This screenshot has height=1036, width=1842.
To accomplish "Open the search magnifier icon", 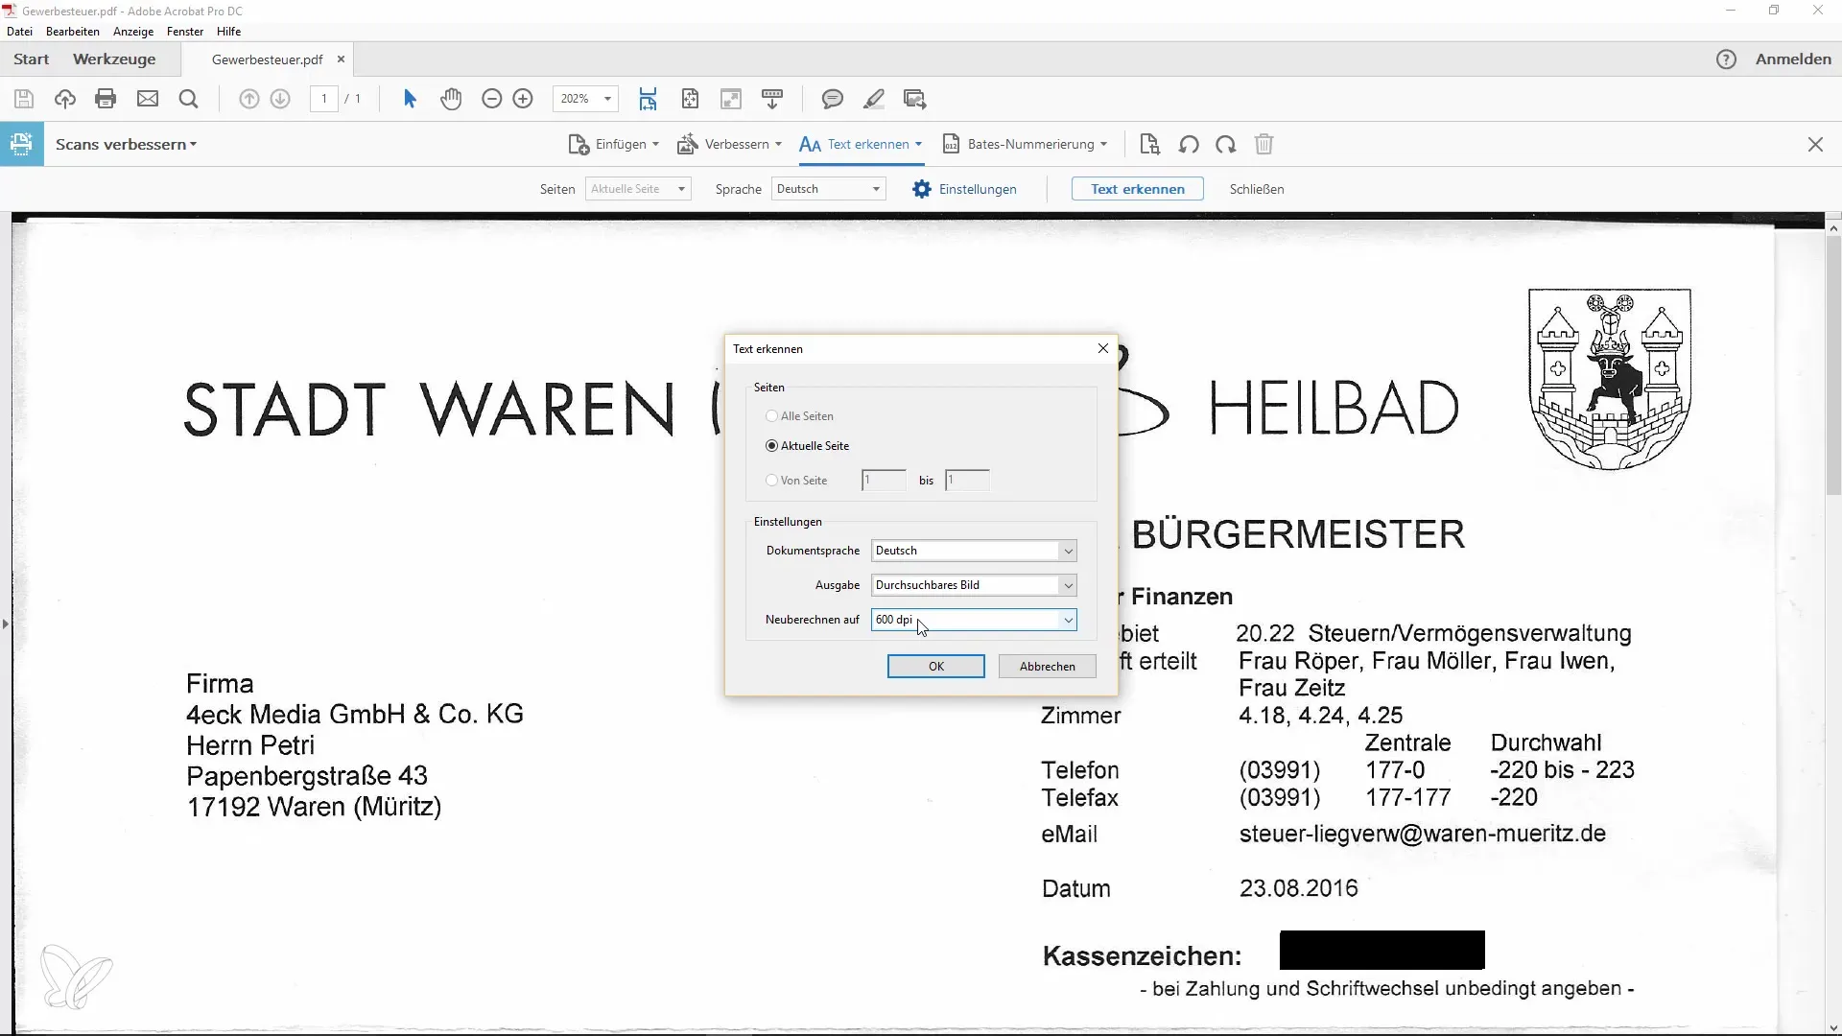I will point(189,99).
